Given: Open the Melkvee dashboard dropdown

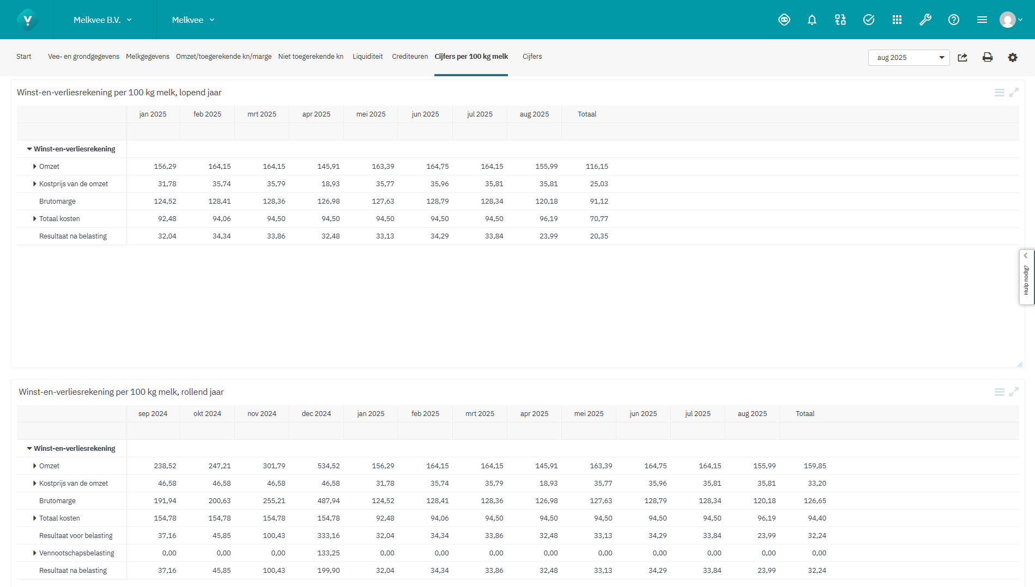Looking at the screenshot, I should pos(193,20).
